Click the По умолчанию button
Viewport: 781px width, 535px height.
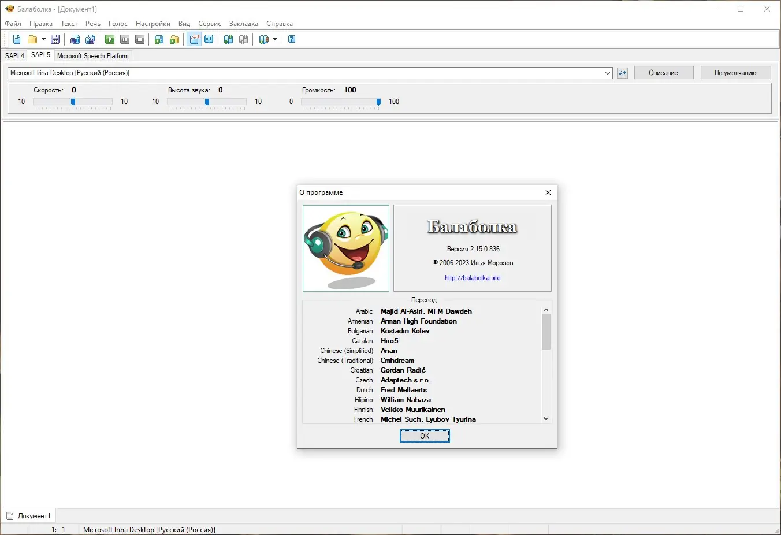tap(735, 73)
